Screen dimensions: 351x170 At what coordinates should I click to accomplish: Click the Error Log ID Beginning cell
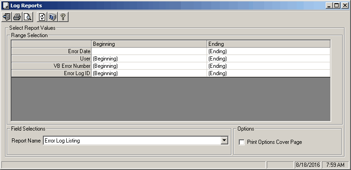[149, 73]
